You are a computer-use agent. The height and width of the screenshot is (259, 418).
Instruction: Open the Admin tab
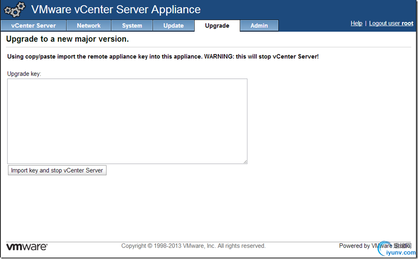[259, 26]
